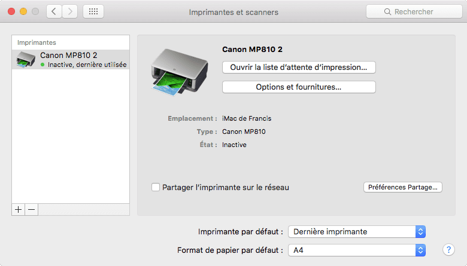Minimize the window with the yellow button

[23, 11]
